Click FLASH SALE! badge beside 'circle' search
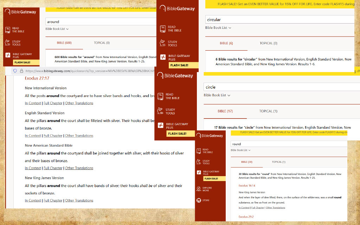The height and width of the screenshot is (225, 360). click(177, 134)
